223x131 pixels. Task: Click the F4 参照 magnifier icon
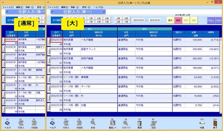93,123
